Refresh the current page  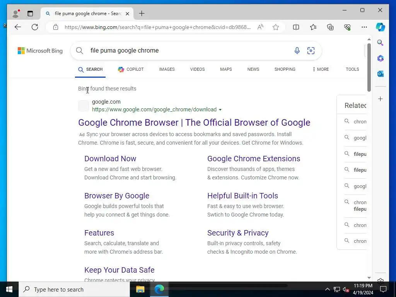click(x=35, y=27)
